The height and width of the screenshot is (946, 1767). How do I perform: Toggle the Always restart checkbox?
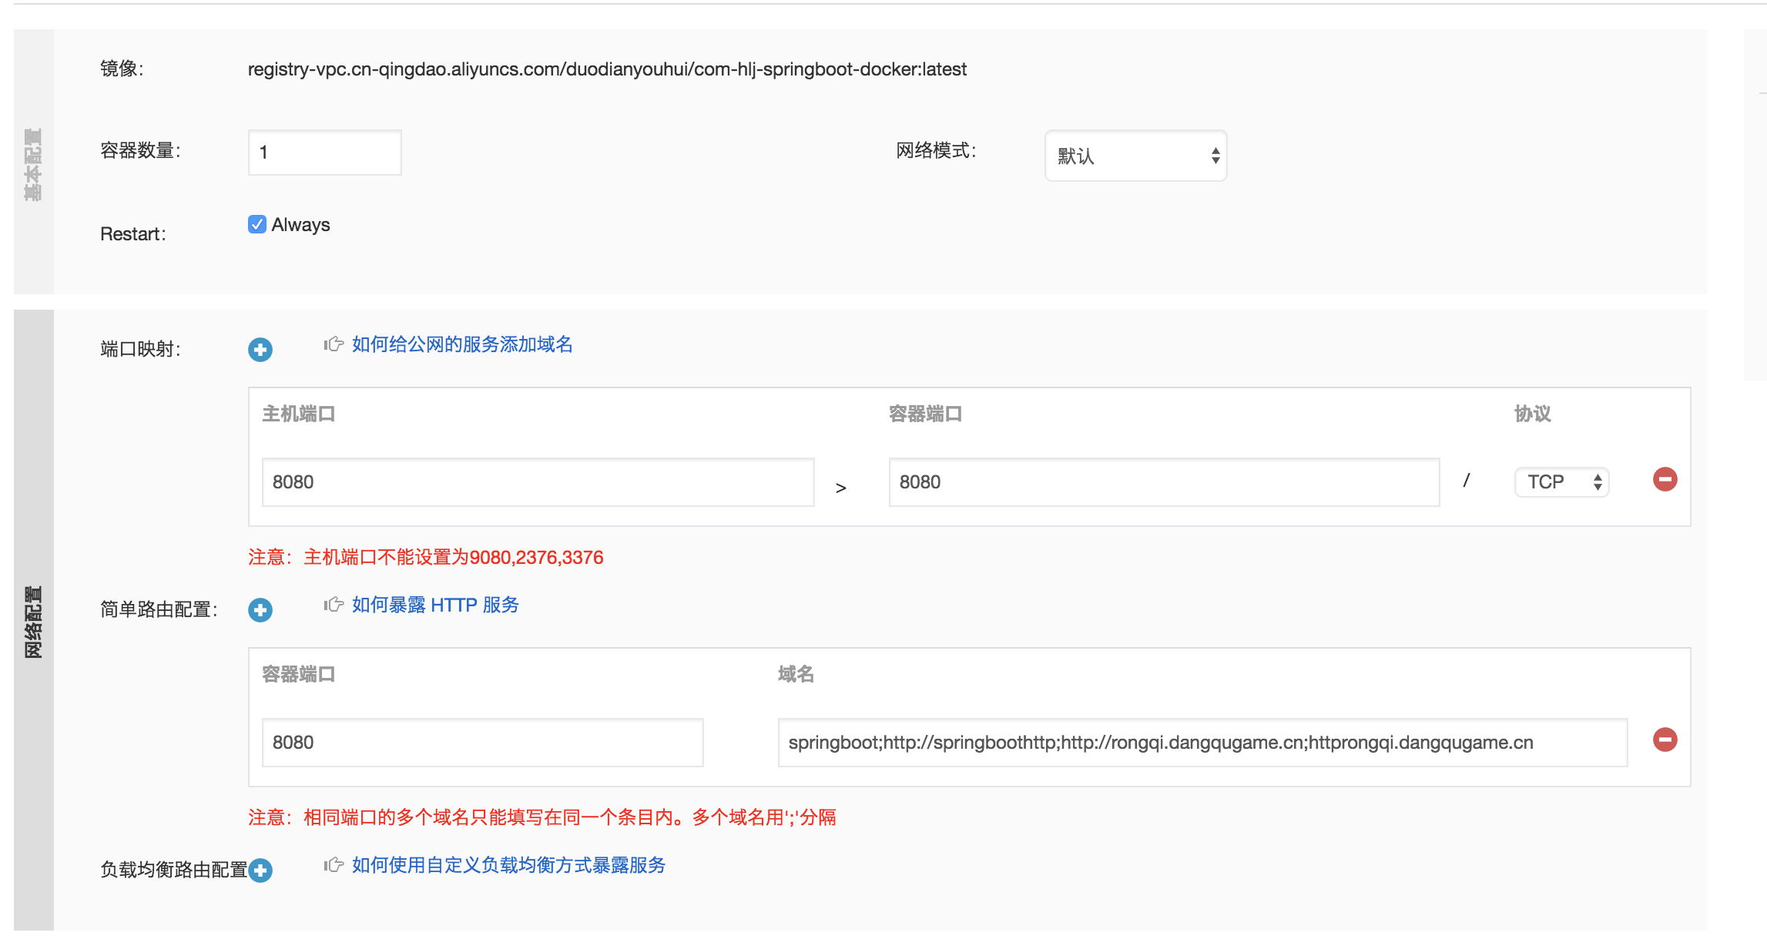257,224
